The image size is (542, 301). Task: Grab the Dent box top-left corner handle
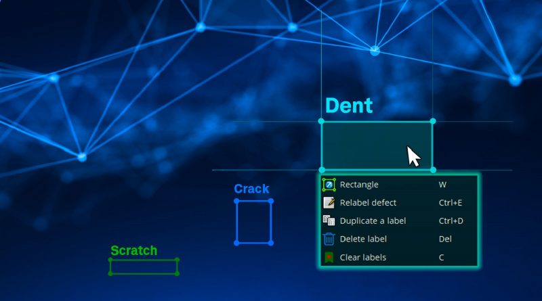point(322,122)
